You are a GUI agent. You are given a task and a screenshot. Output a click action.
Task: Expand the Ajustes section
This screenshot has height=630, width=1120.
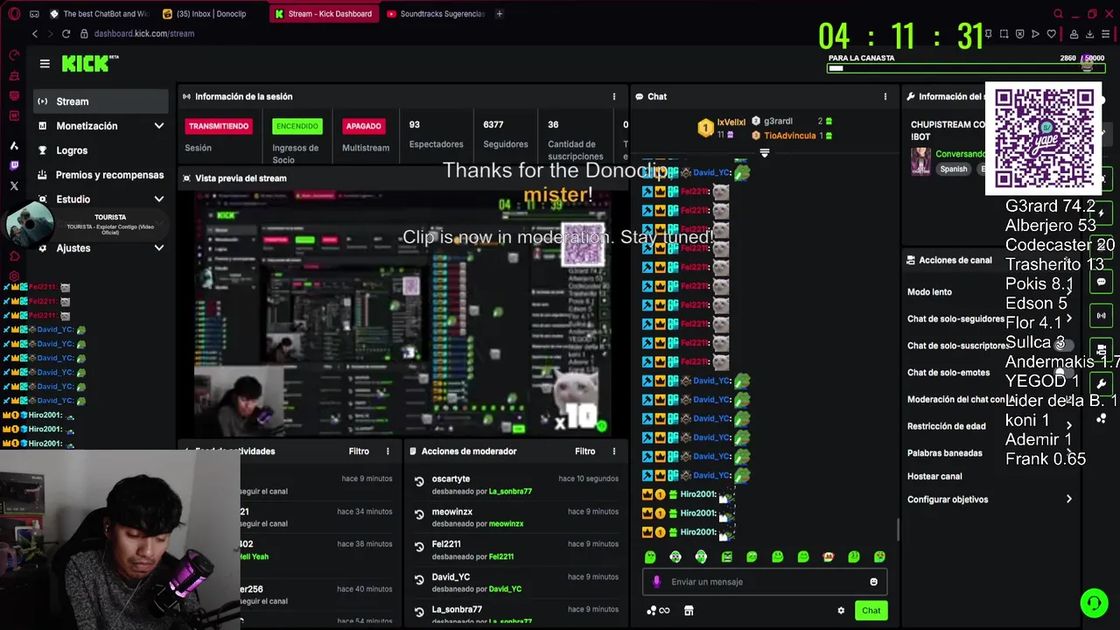[x=101, y=248]
